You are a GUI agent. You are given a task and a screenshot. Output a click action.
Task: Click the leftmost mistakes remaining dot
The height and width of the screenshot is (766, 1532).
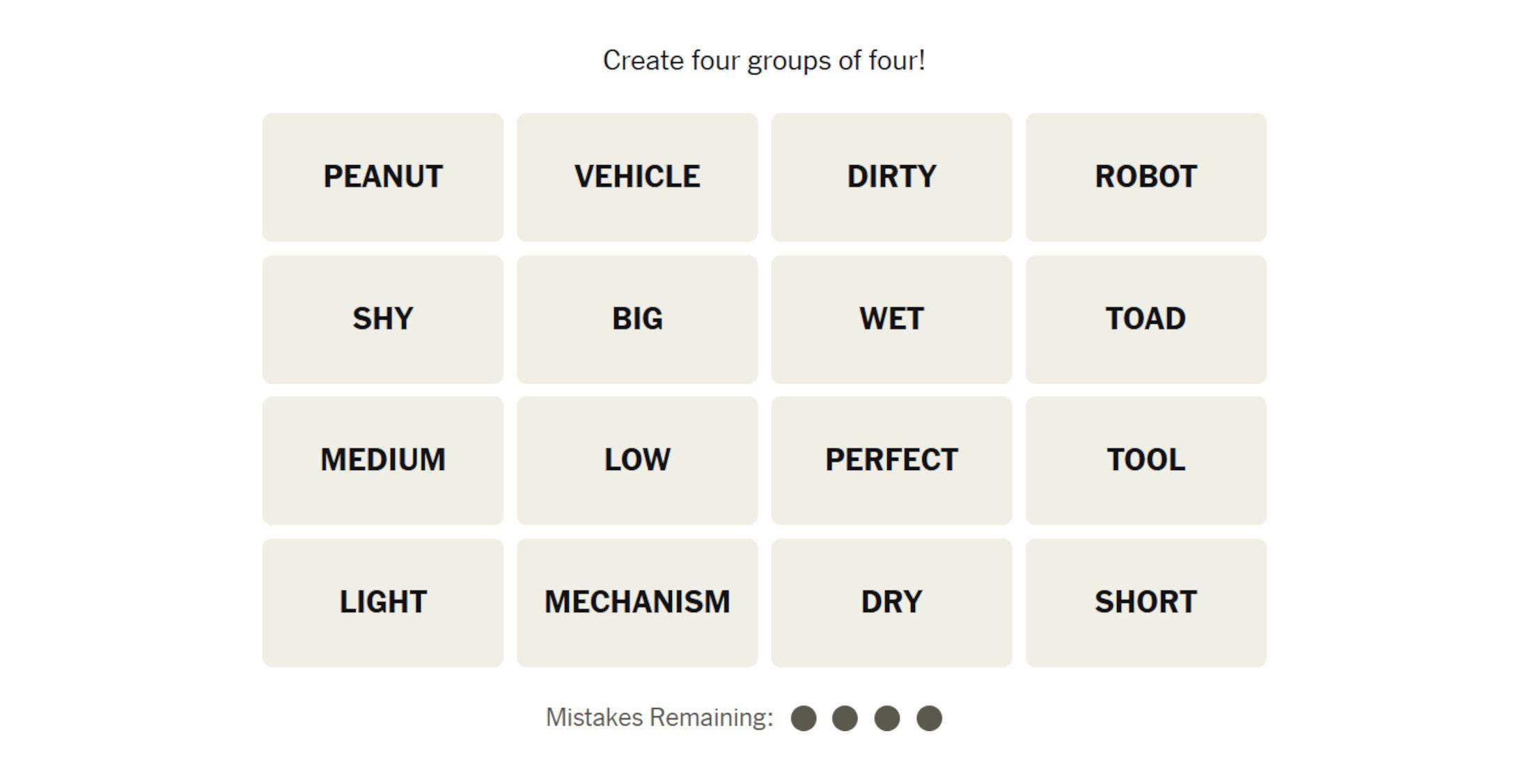803,718
